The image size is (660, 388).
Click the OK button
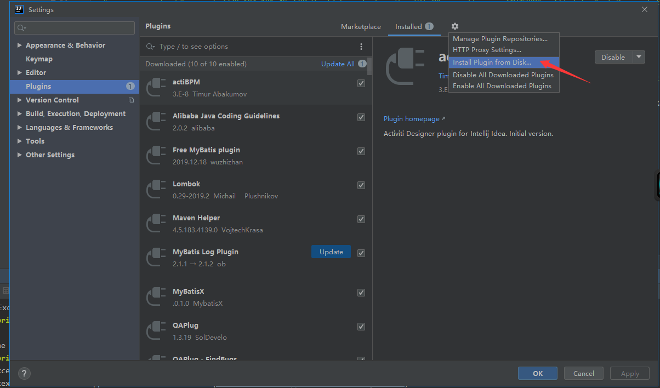(x=538, y=373)
